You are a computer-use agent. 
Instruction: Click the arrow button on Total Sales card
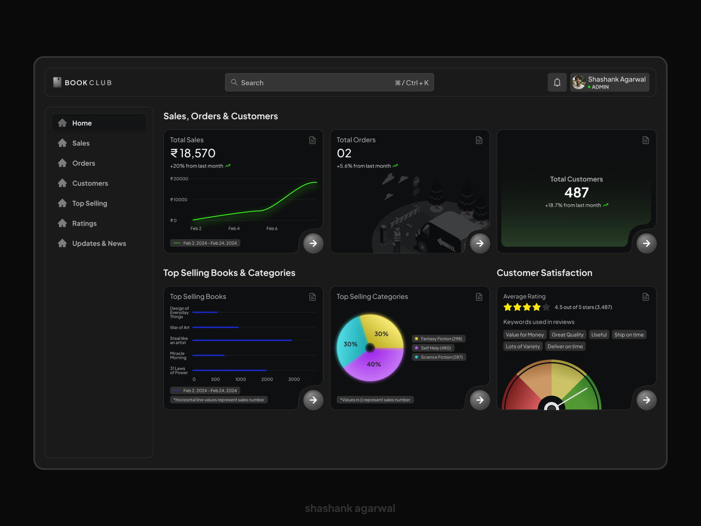pos(313,243)
